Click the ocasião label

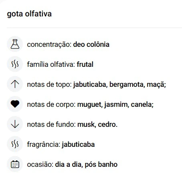[40, 164]
